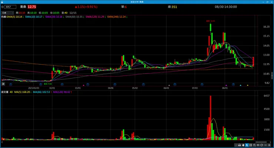Click the circular plus icon beside stock code
Screen dimensions: 274x148
[3, 7]
